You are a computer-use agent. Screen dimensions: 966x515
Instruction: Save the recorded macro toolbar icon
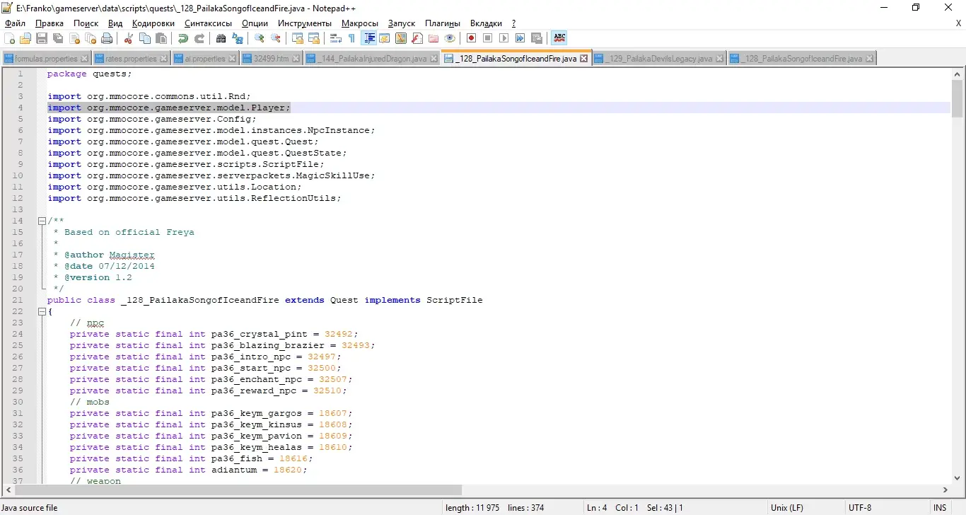click(x=537, y=38)
